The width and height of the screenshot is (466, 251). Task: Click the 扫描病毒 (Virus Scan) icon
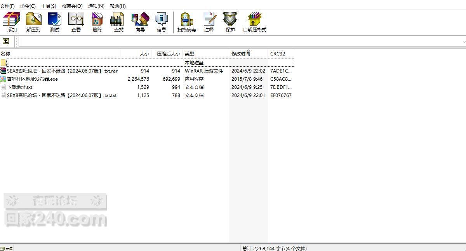tap(186, 19)
